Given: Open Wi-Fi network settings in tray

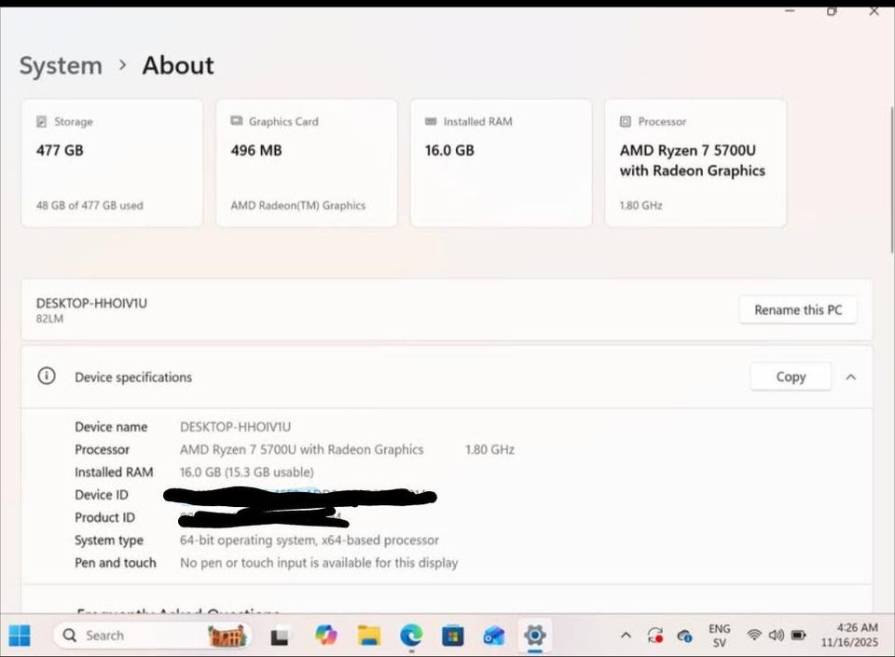Looking at the screenshot, I should [x=754, y=635].
